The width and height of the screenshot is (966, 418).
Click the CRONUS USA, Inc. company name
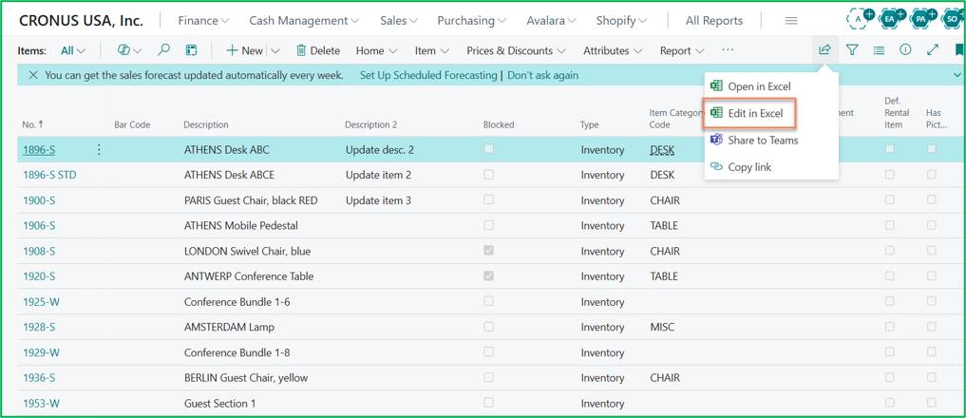82,20
